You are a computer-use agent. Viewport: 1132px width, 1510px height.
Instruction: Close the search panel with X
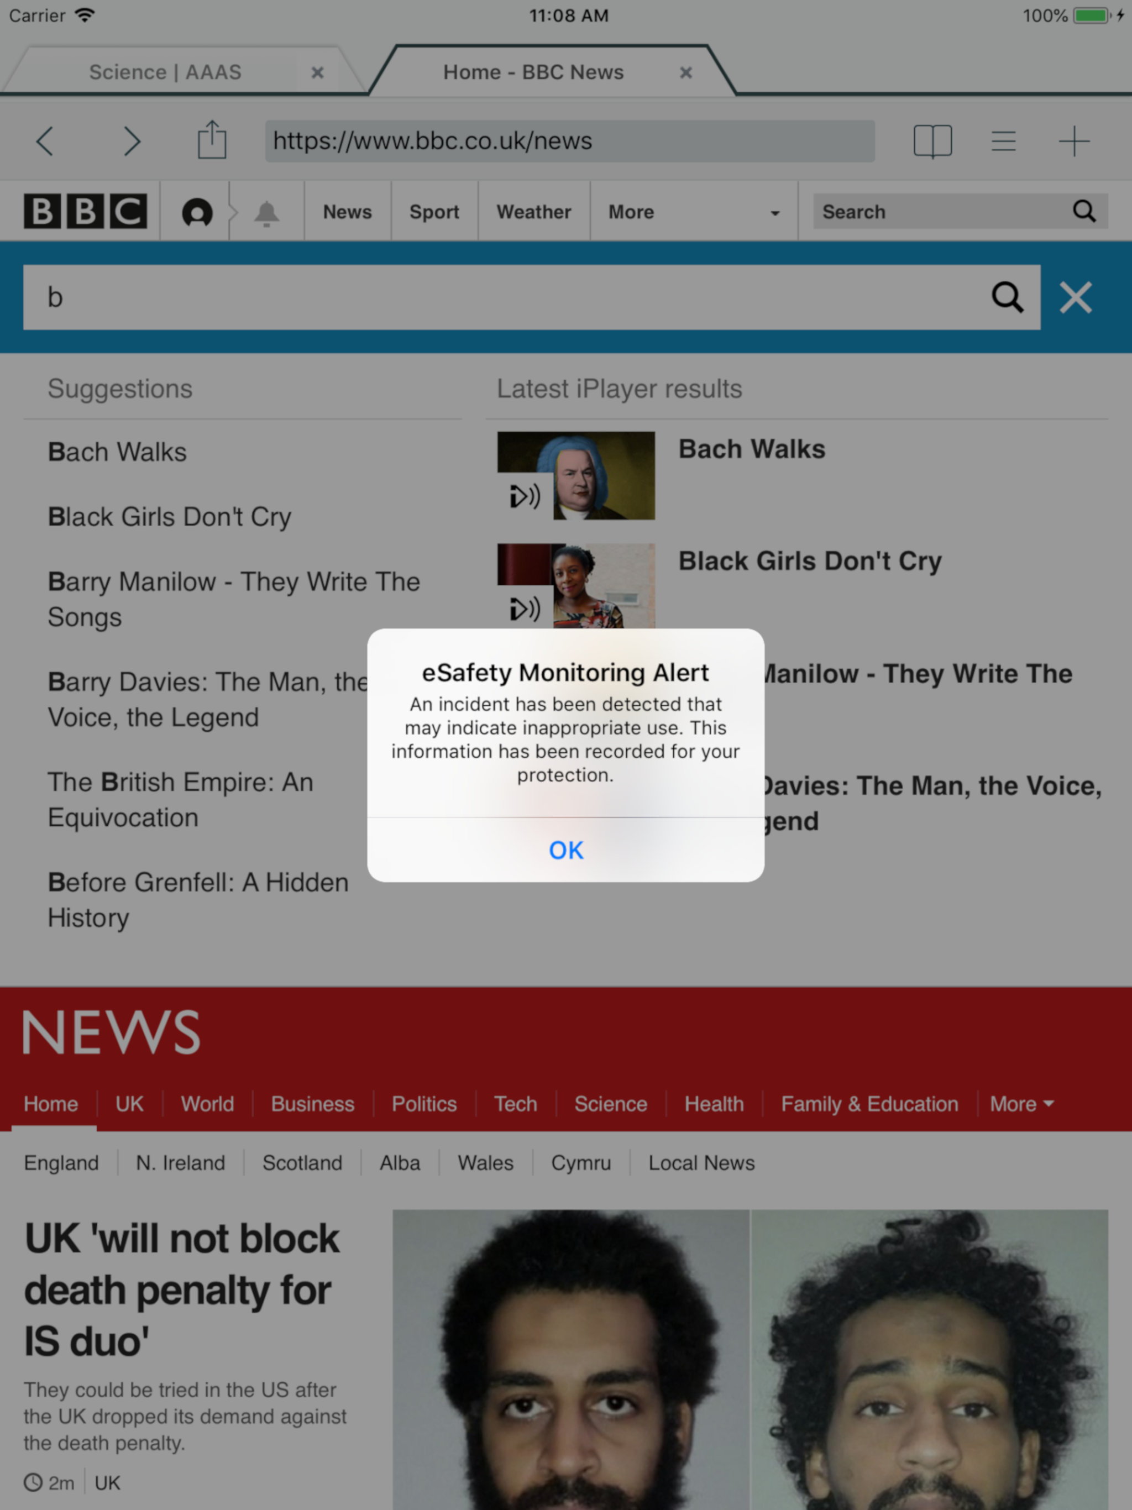(x=1076, y=297)
